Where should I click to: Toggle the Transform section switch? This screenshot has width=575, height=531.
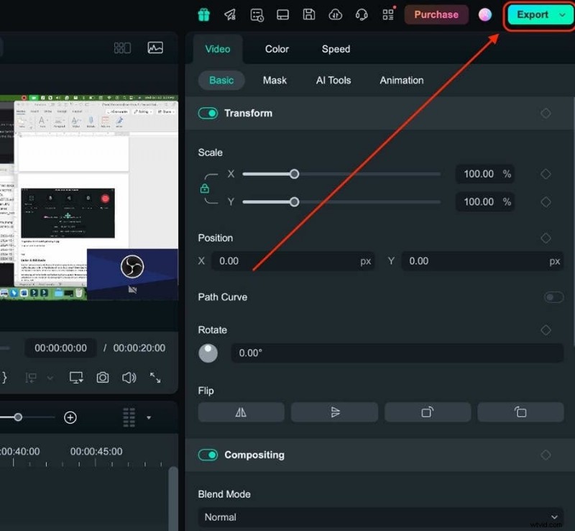208,113
